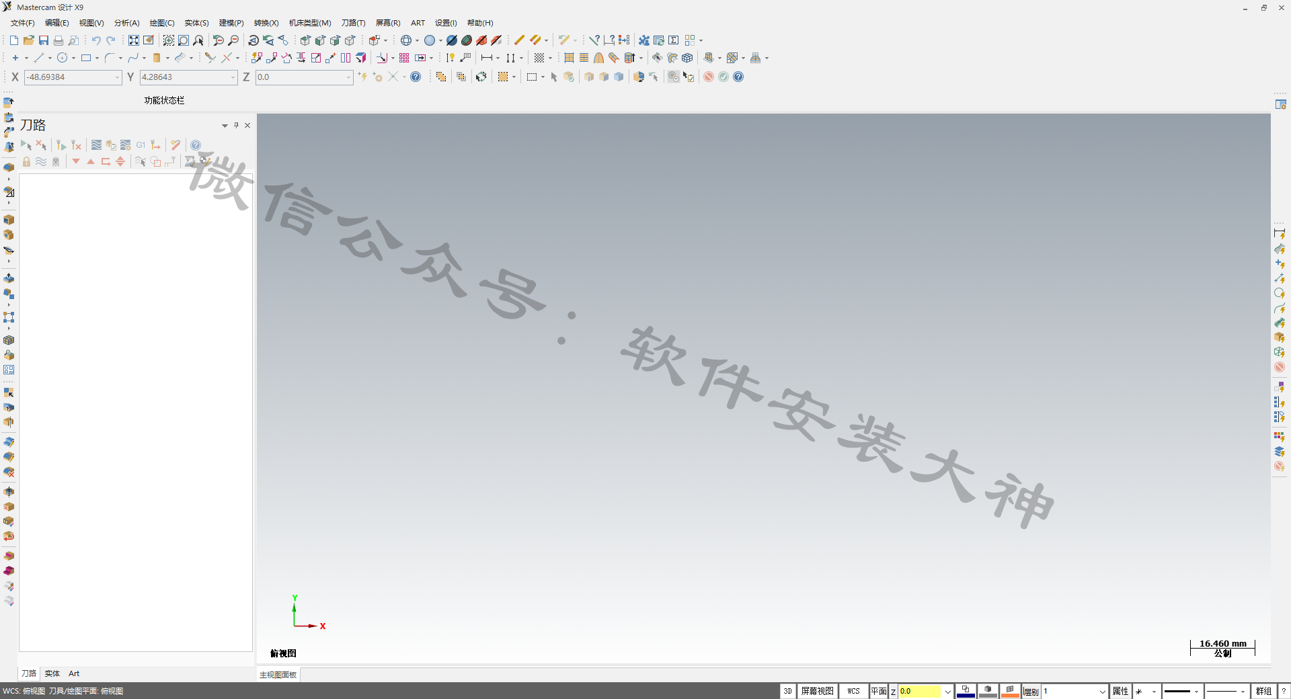Click the gray solid color swatch
The height and width of the screenshot is (699, 1291).
[x=988, y=691]
